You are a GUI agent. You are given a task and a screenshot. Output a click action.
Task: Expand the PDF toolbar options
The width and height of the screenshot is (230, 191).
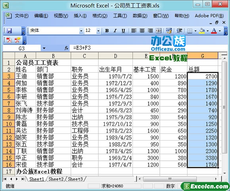point(25,41)
